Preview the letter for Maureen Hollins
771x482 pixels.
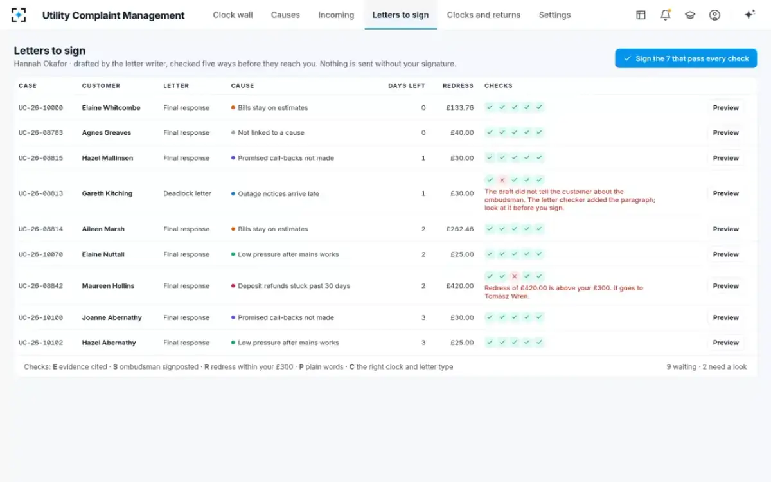(725, 286)
